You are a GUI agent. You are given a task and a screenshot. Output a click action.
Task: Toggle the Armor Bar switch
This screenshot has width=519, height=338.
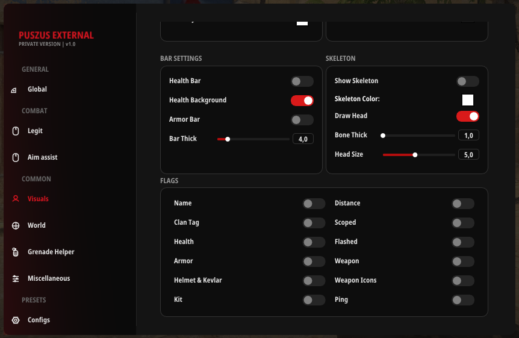pyautogui.click(x=302, y=120)
